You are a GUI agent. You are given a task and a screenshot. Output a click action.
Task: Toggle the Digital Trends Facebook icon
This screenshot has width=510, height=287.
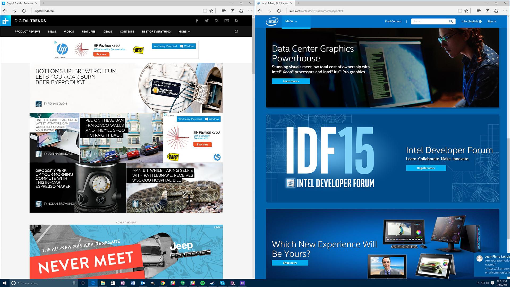click(x=197, y=21)
